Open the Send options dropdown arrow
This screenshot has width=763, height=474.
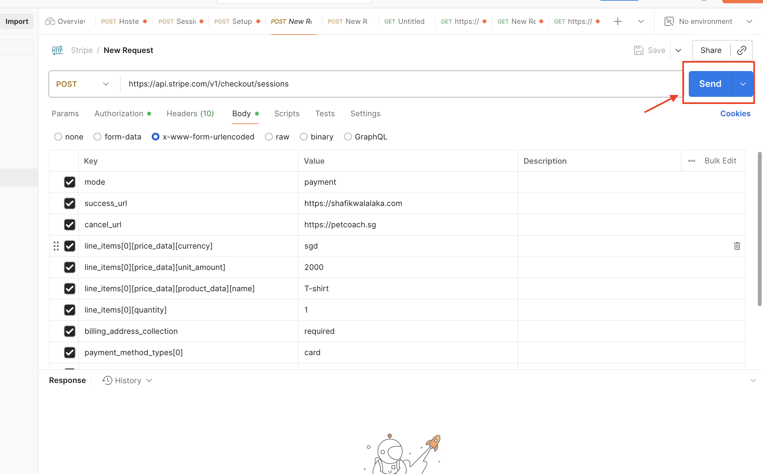743,84
